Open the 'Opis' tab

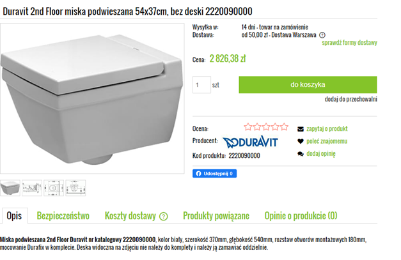point(14,216)
